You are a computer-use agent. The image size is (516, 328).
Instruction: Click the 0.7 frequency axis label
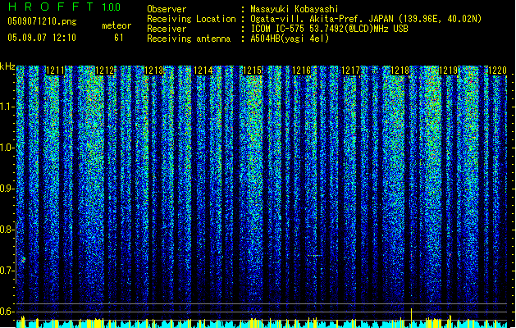pos(7,271)
